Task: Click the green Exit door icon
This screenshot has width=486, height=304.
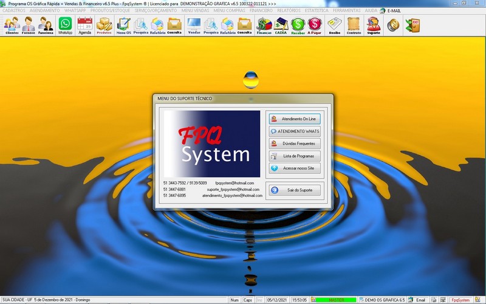Action: click(413, 26)
